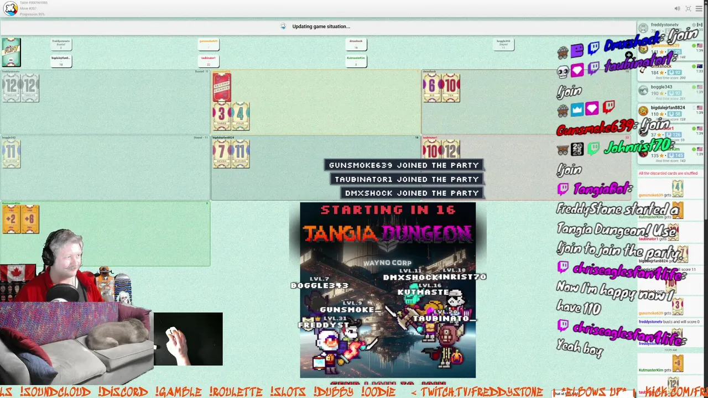
Task: Click 'GUNSMOKE639 JOINED THE PARTY' banner
Action: click(x=404, y=165)
